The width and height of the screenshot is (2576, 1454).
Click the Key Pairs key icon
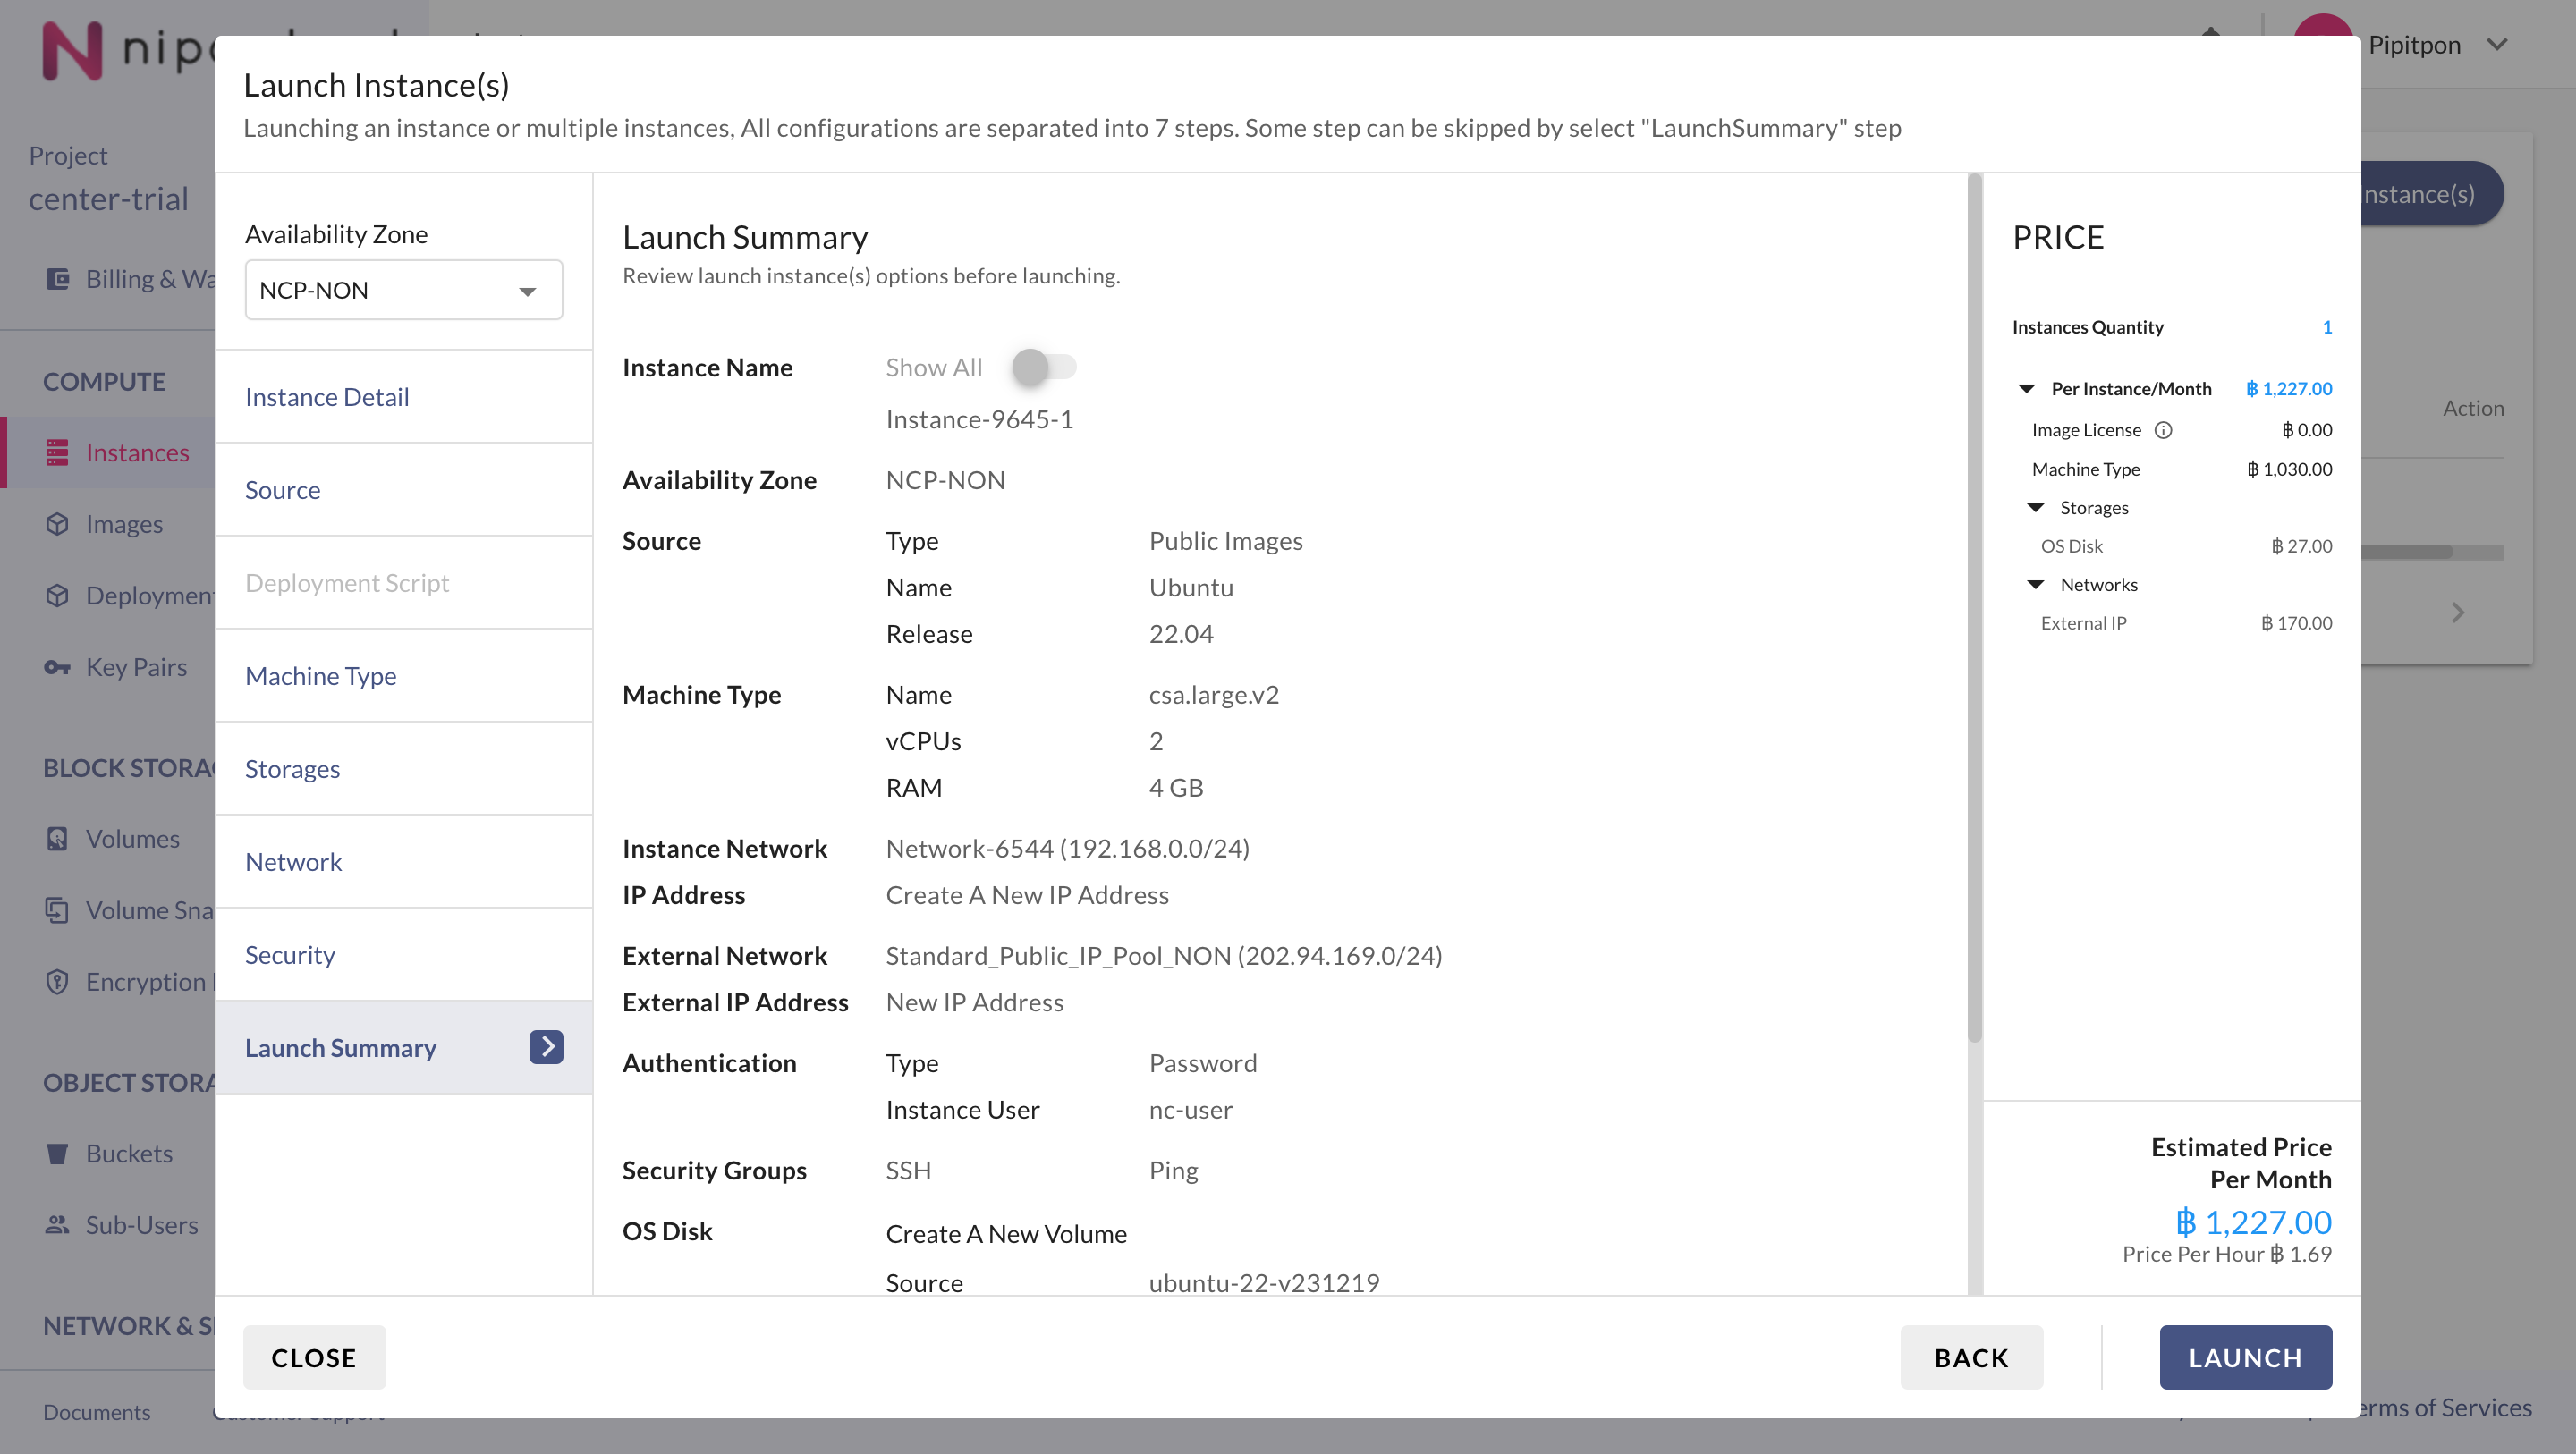57,667
